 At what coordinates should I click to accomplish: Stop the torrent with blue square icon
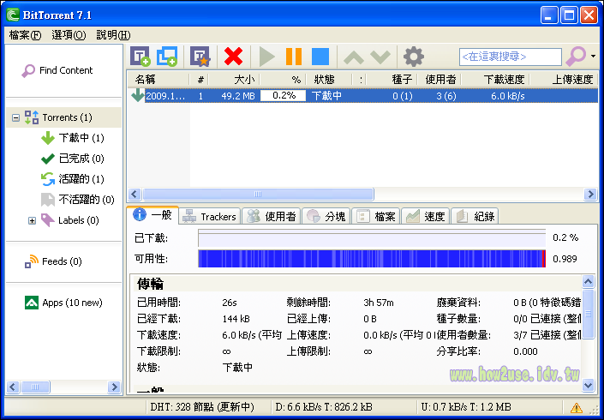point(320,57)
